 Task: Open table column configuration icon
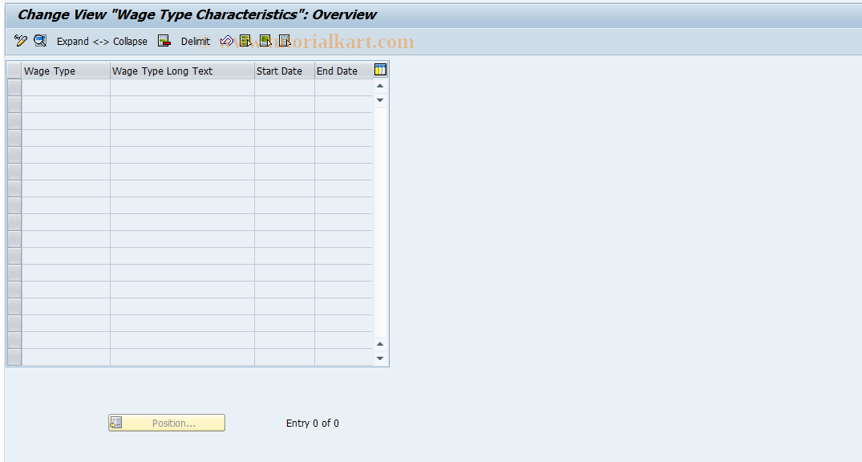pos(380,70)
